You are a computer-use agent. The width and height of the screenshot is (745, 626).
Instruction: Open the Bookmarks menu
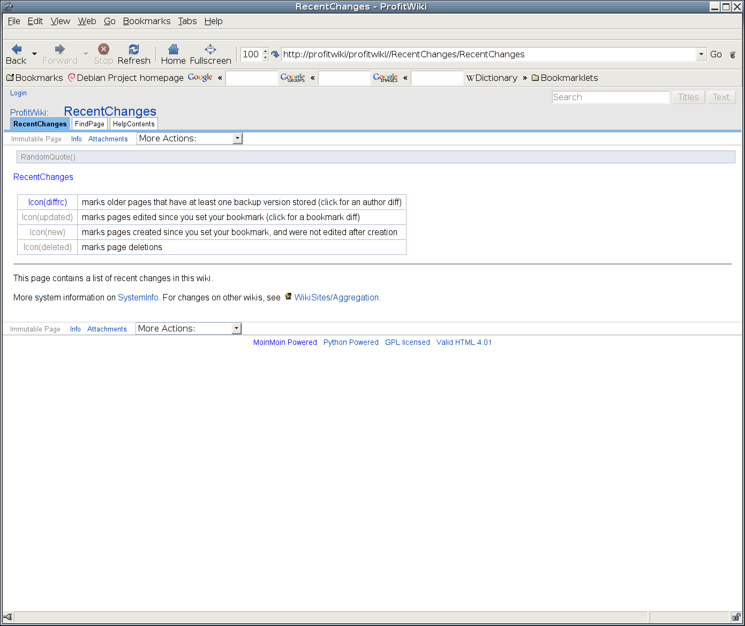146,21
